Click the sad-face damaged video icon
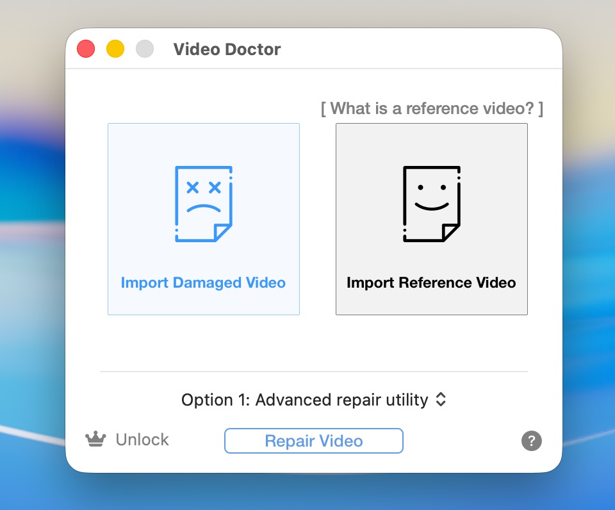Image resolution: width=615 pixels, height=510 pixels. point(204,204)
